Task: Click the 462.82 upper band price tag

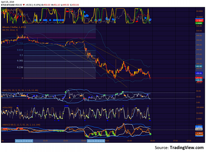Action: [199, 66]
